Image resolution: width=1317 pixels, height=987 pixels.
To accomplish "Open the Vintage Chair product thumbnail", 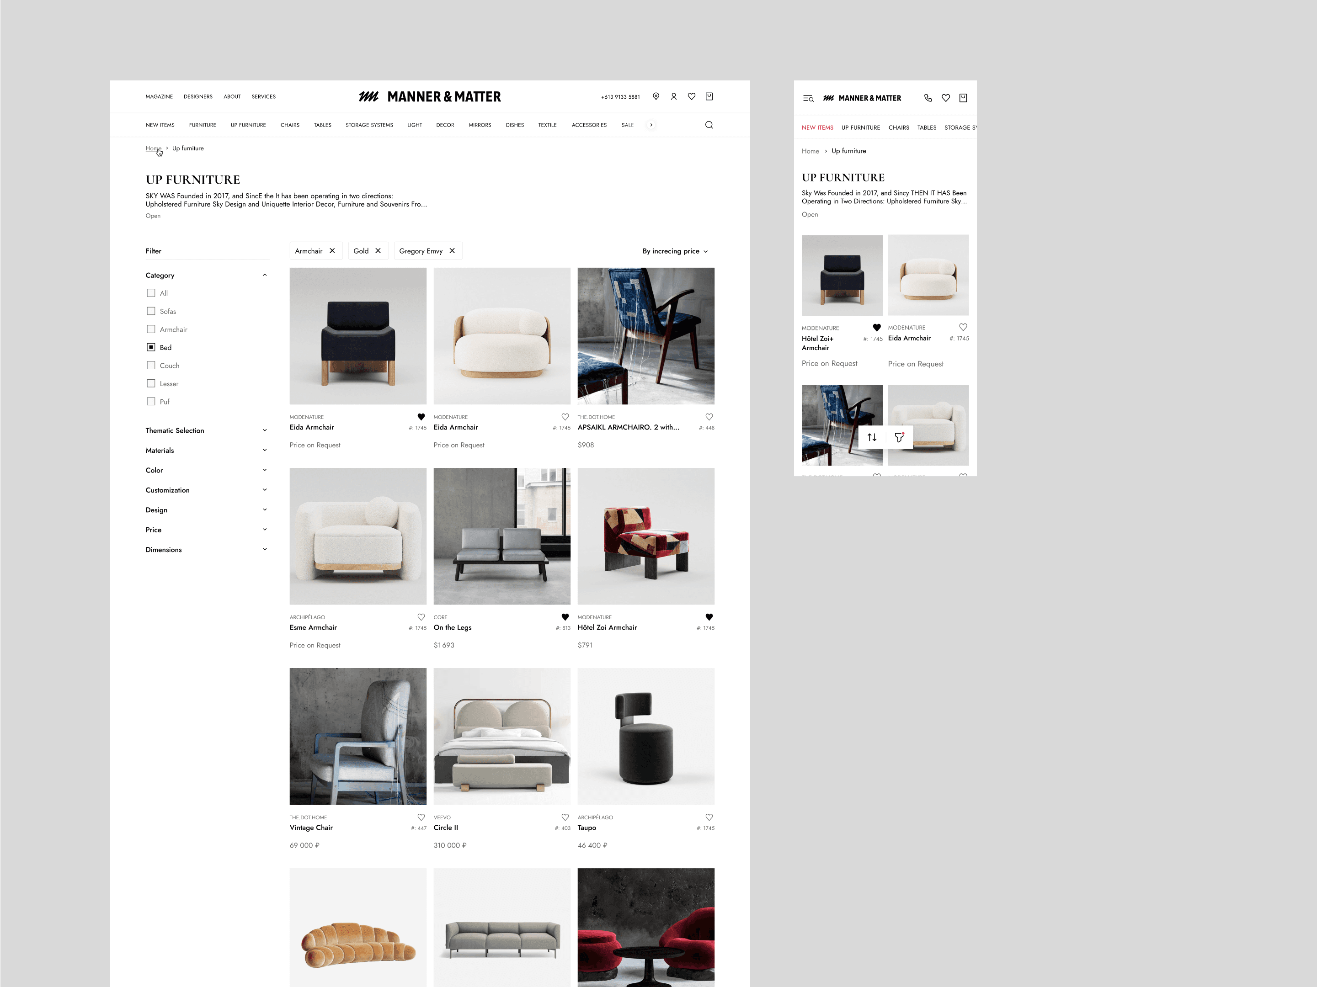I will (358, 736).
